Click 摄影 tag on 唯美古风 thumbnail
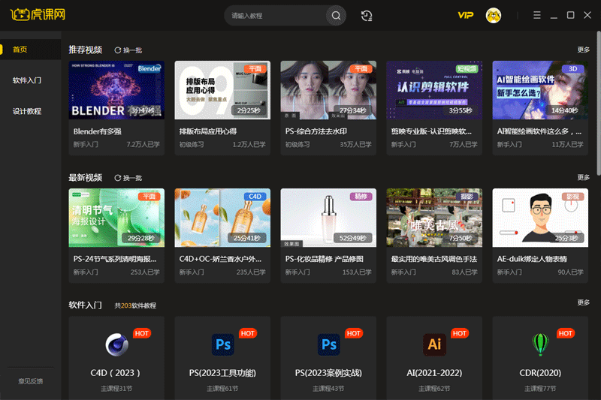 click(467, 197)
